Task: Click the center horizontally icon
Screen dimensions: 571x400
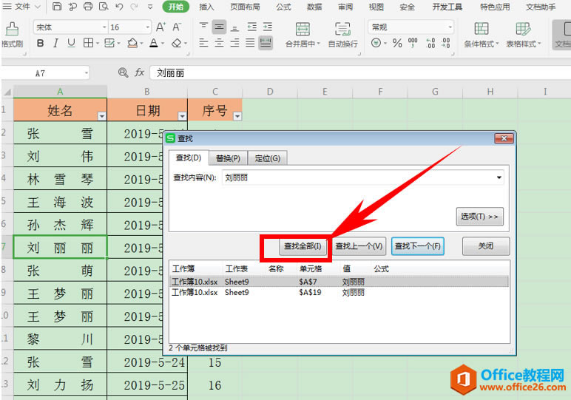Action: (x=219, y=44)
